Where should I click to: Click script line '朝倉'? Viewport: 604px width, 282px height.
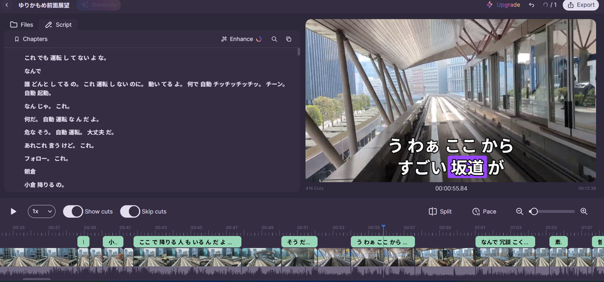(30, 171)
